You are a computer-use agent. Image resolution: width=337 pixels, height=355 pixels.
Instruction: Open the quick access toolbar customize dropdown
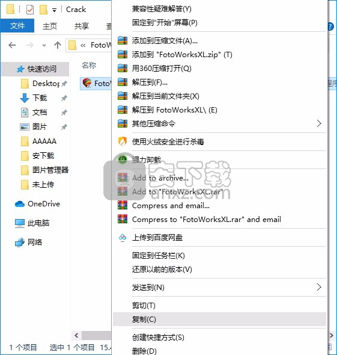click(54, 10)
